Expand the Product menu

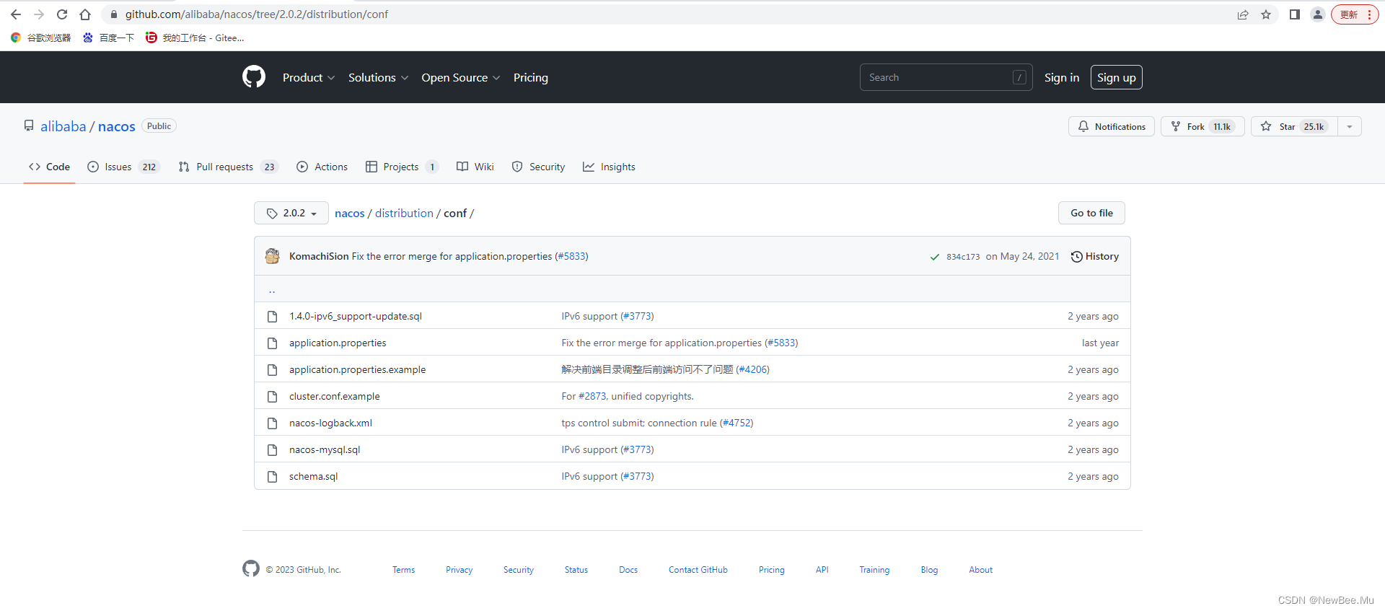pyautogui.click(x=309, y=77)
